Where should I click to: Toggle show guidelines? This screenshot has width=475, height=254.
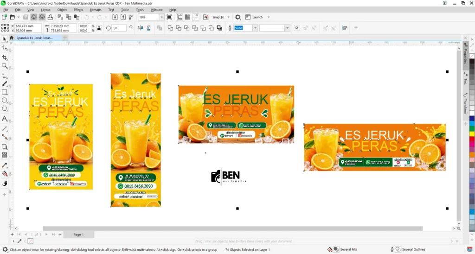coord(196,17)
